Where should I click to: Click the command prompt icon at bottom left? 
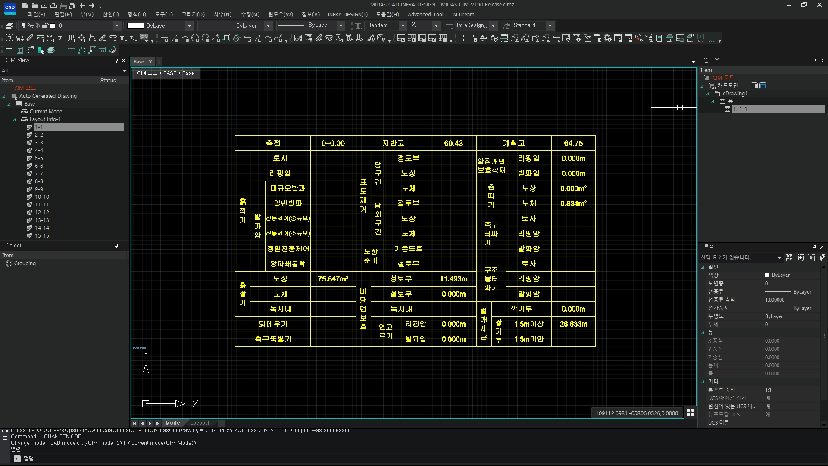17,459
